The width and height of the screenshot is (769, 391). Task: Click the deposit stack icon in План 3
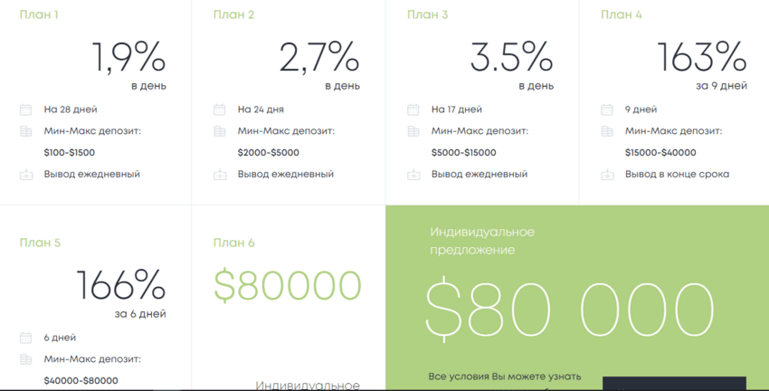tap(413, 131)
